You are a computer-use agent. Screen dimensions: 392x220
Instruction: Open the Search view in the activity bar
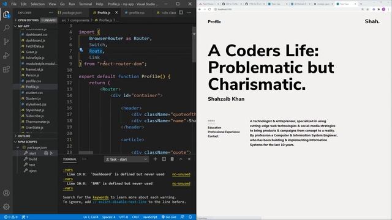click(6, 28)
